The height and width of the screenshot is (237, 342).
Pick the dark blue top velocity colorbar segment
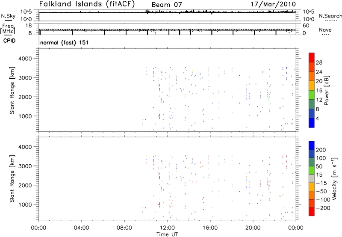point(312,145)
